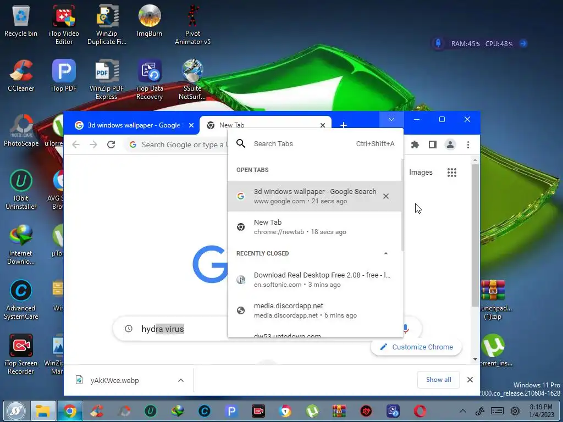This screenshot has height=422, width=563.
Task: Open iTop Screen Recorder desktop icon
Action: [21, 354]
